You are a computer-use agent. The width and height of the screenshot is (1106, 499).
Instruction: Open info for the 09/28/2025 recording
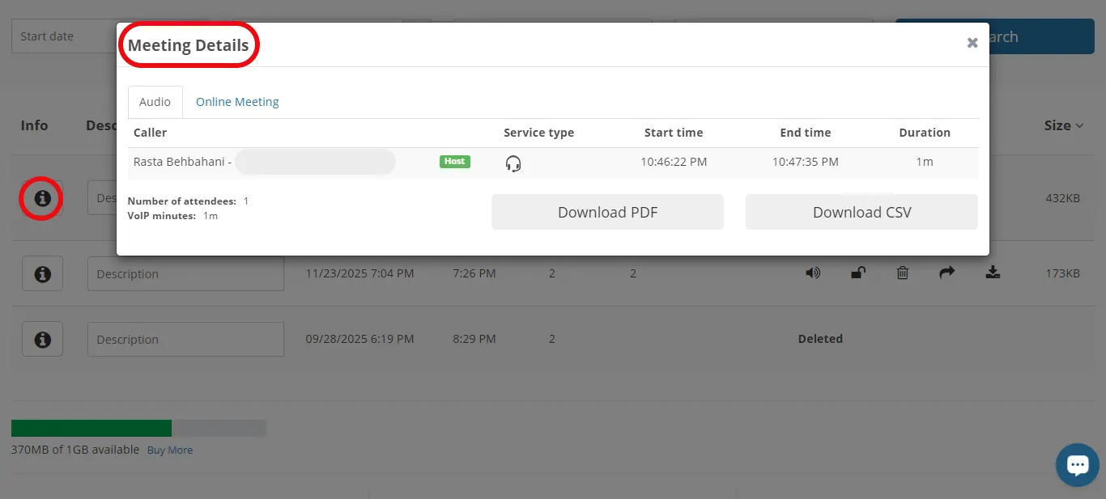pos(42,340)
